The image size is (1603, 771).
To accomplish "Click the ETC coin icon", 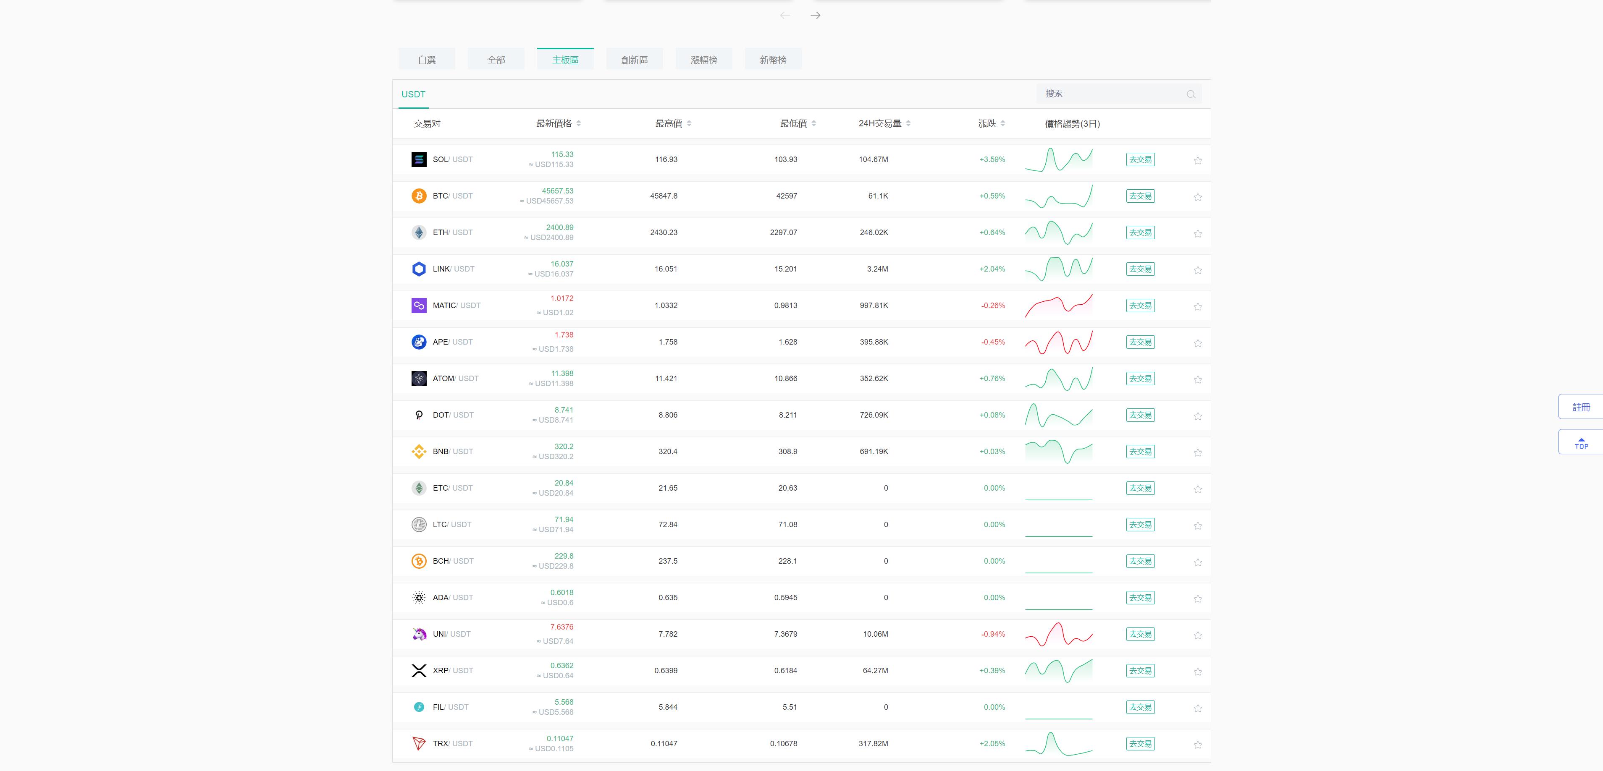I will [419, 488].
